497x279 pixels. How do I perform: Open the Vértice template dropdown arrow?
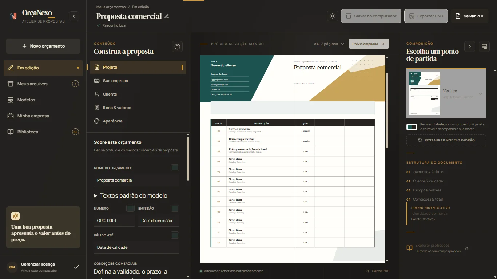pyautogui.click(x=480, y=94)
